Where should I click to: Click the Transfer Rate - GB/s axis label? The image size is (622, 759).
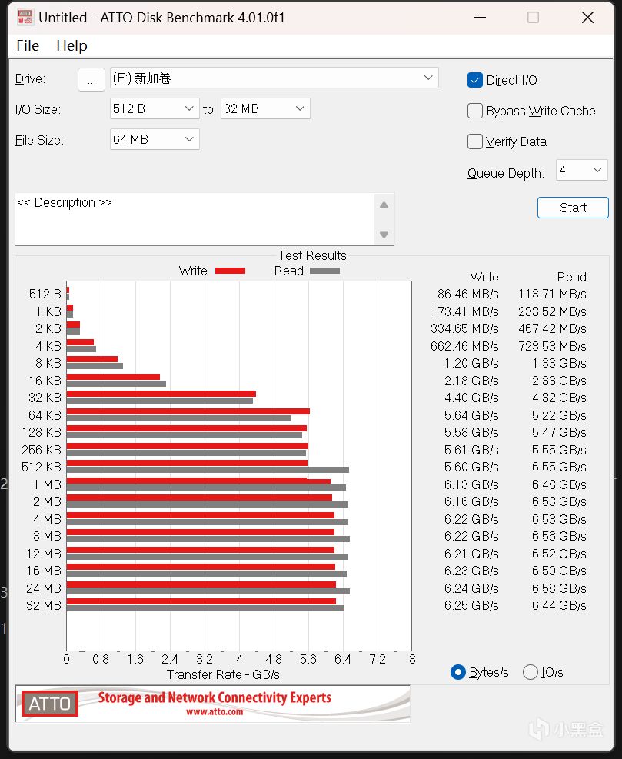pos(223,674)
